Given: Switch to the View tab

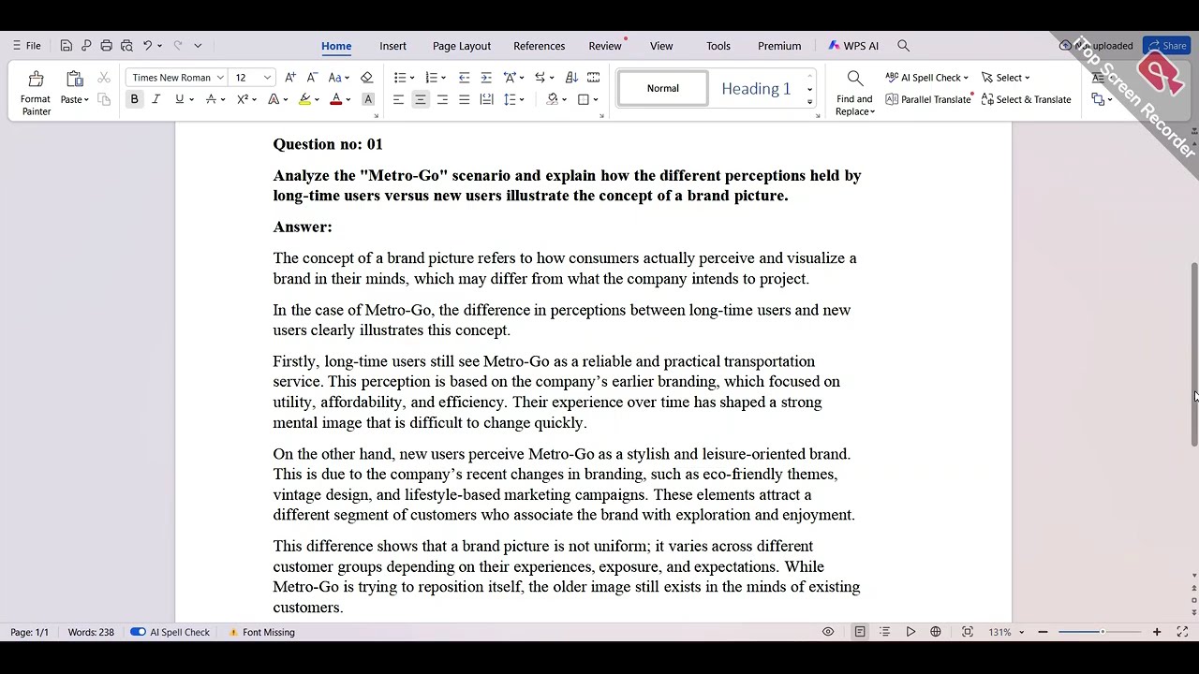Looking at the screenshot, I should [661, 45].
